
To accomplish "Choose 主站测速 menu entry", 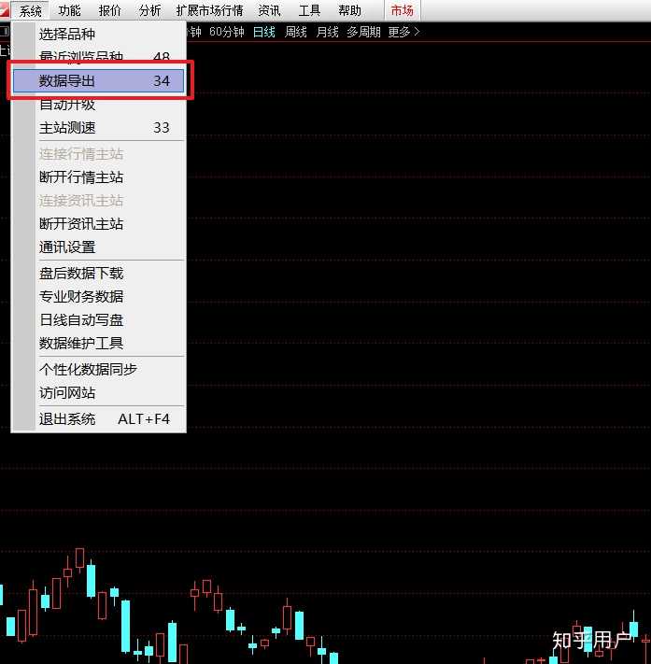I will point(98,127).
